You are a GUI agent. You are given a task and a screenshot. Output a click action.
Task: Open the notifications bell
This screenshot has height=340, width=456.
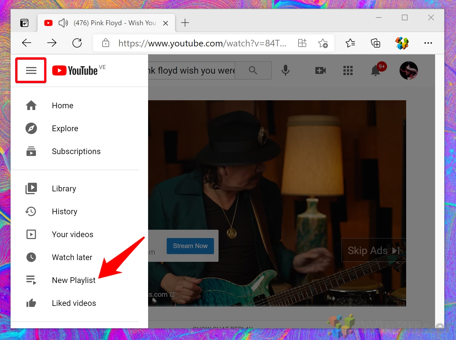pyautogui.click(x=376, y=70)
